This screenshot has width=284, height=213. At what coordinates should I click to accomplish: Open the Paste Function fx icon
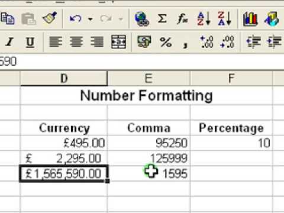click(182, 19)
